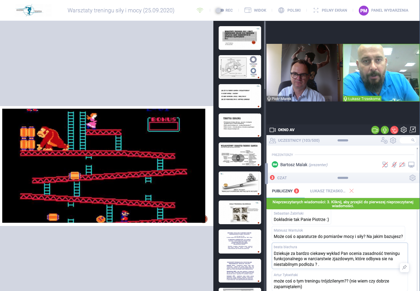Screen dimensions: 420x291
Task: Select the first slide thumbnail
Action: (240, 37)
